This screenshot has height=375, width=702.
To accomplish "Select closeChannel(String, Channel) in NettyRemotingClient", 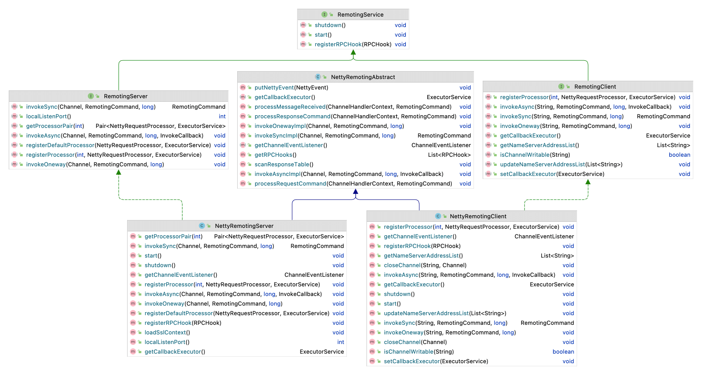I will (x=425, y=265).
